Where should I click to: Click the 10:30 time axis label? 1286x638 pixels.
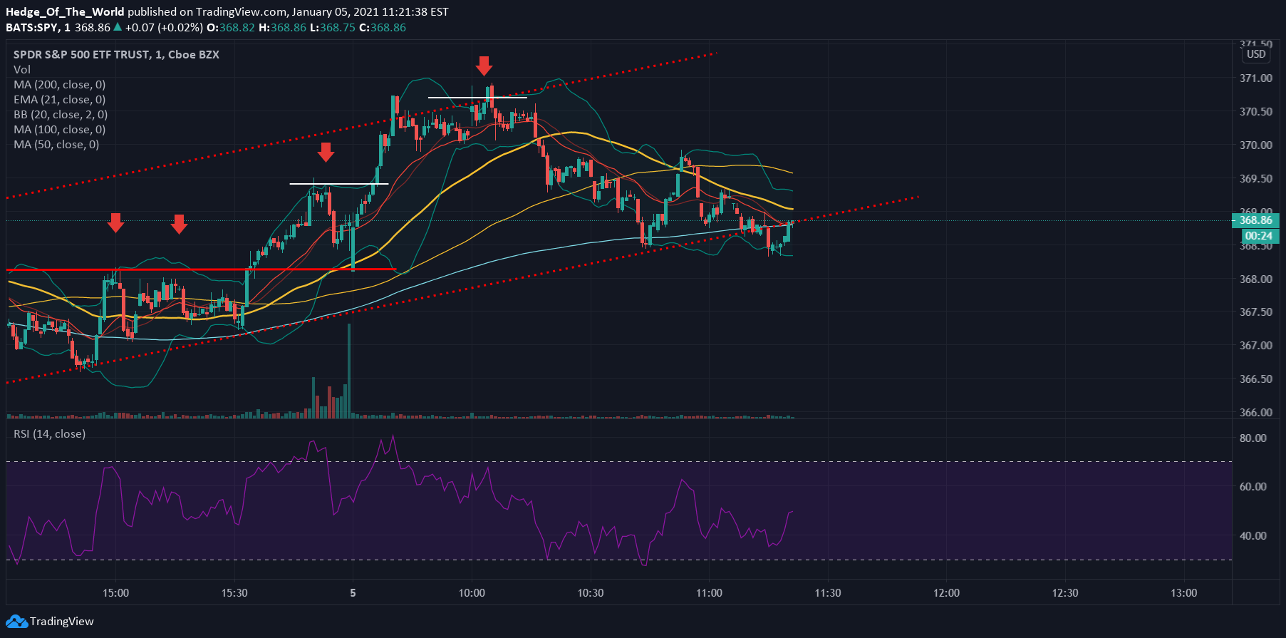pyautogui.click(x=591, y=593)
